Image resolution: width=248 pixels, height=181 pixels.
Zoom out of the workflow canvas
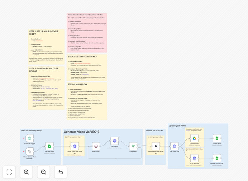tap(43, 172)
